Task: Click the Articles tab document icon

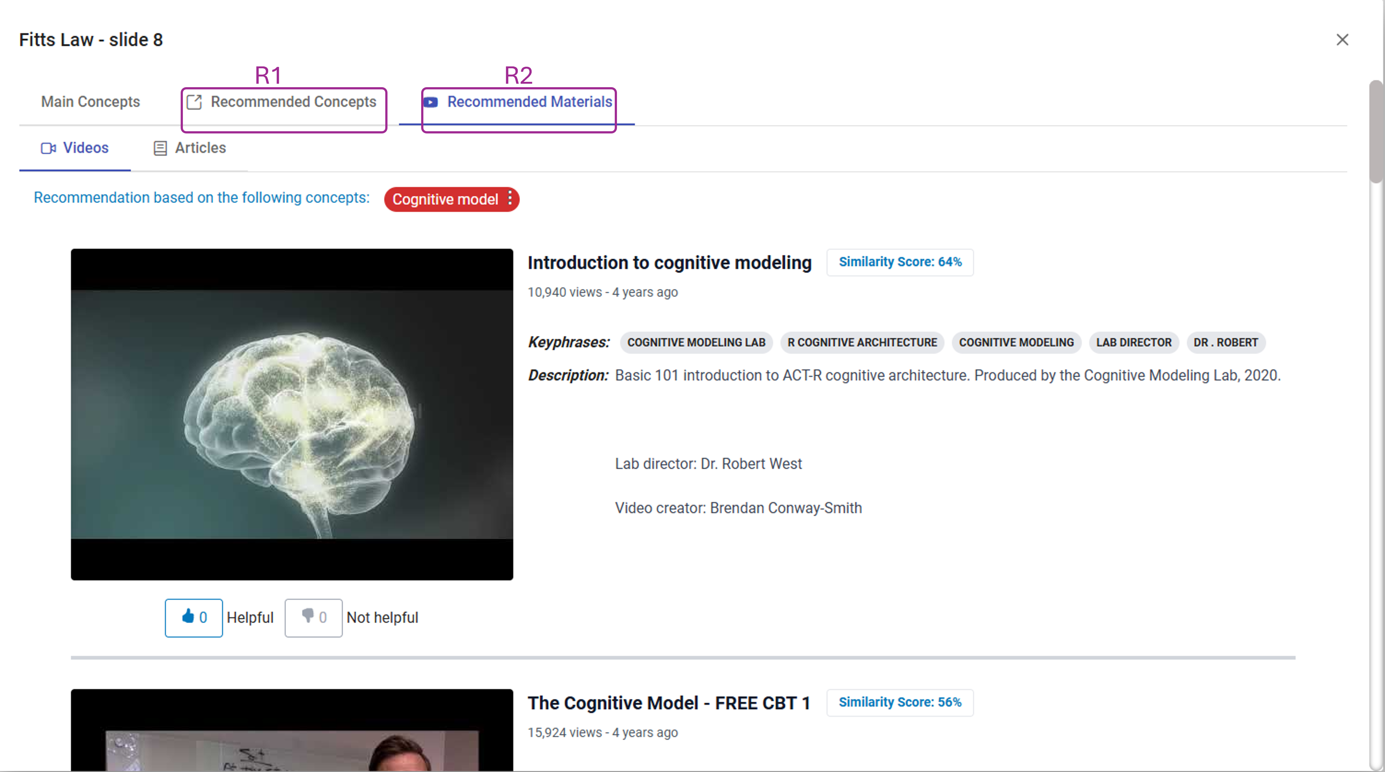Action: (160, 148)
